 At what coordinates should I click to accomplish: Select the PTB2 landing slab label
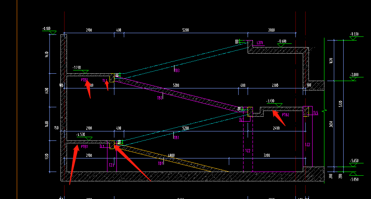285,115
